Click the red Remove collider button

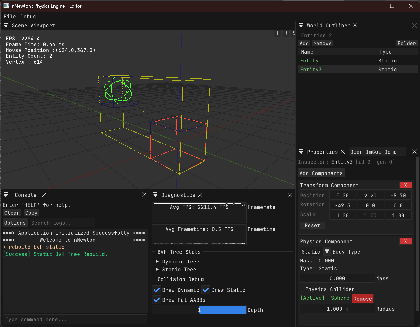(363, 299)
